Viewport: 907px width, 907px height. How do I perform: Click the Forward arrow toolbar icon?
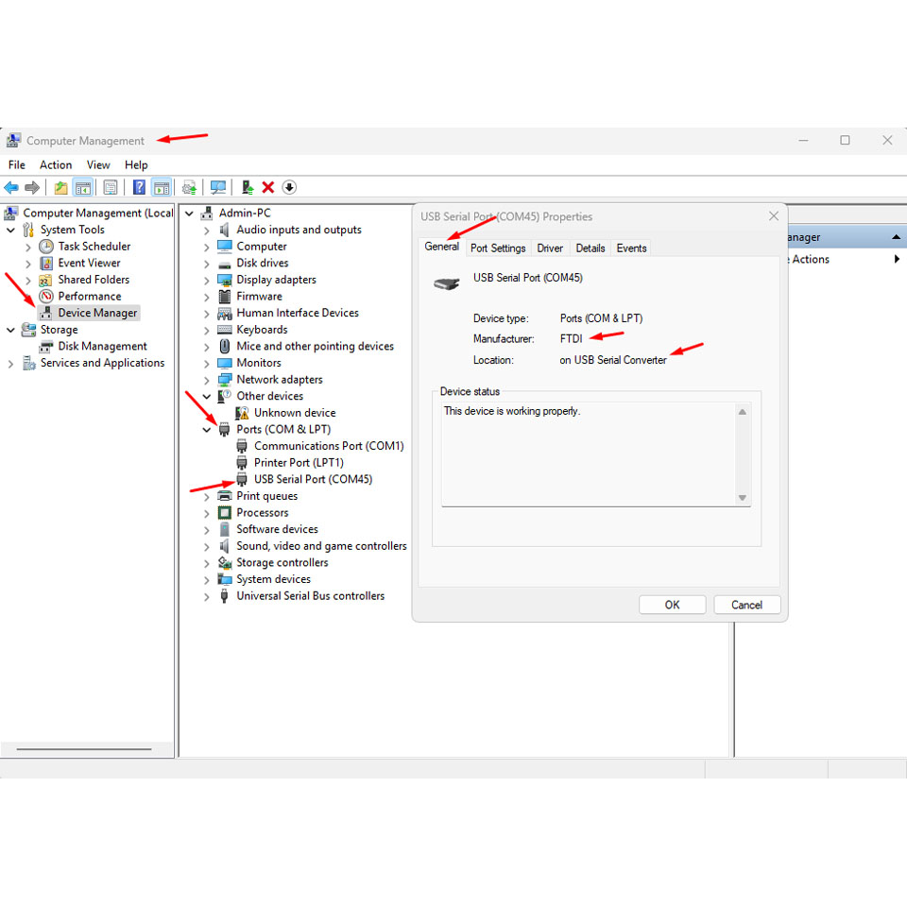click(32, 187)
